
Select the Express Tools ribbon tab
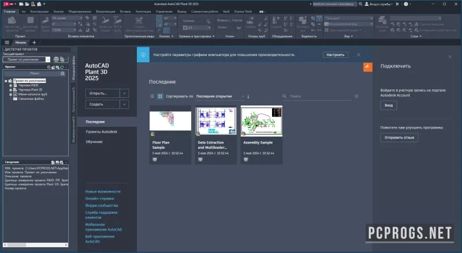click(x=243, y=12)
